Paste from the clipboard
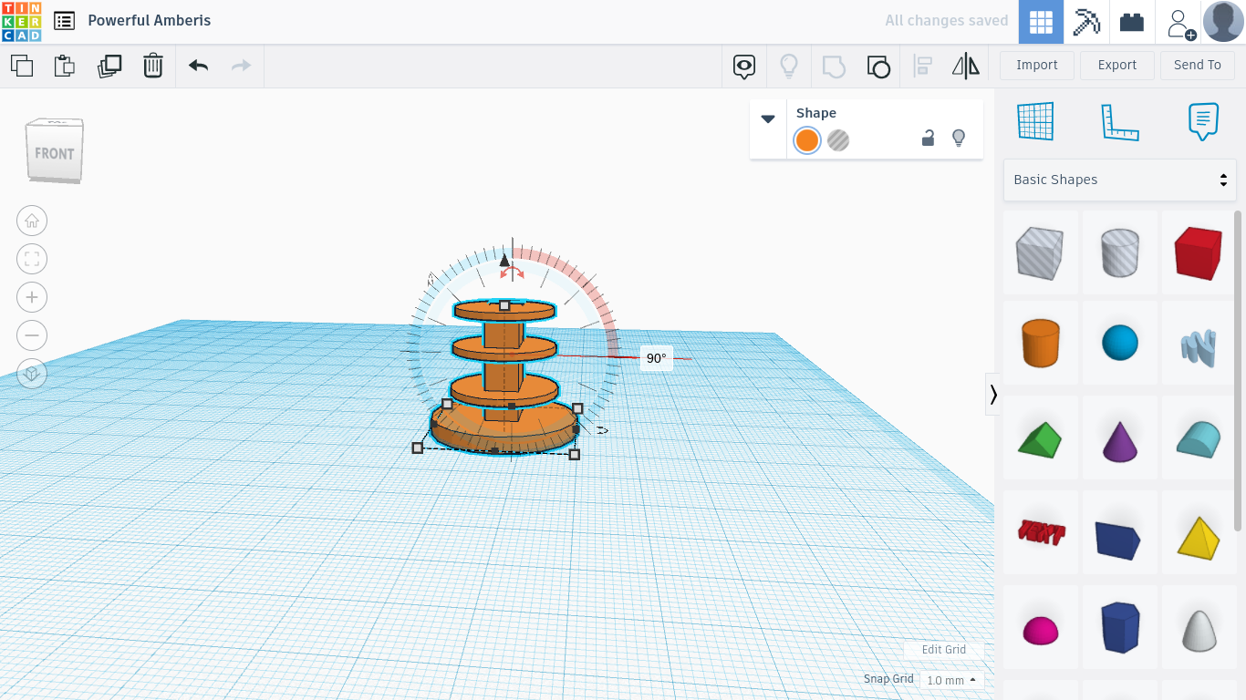The width and height of the screenshot is (1246, 700). 64,66
